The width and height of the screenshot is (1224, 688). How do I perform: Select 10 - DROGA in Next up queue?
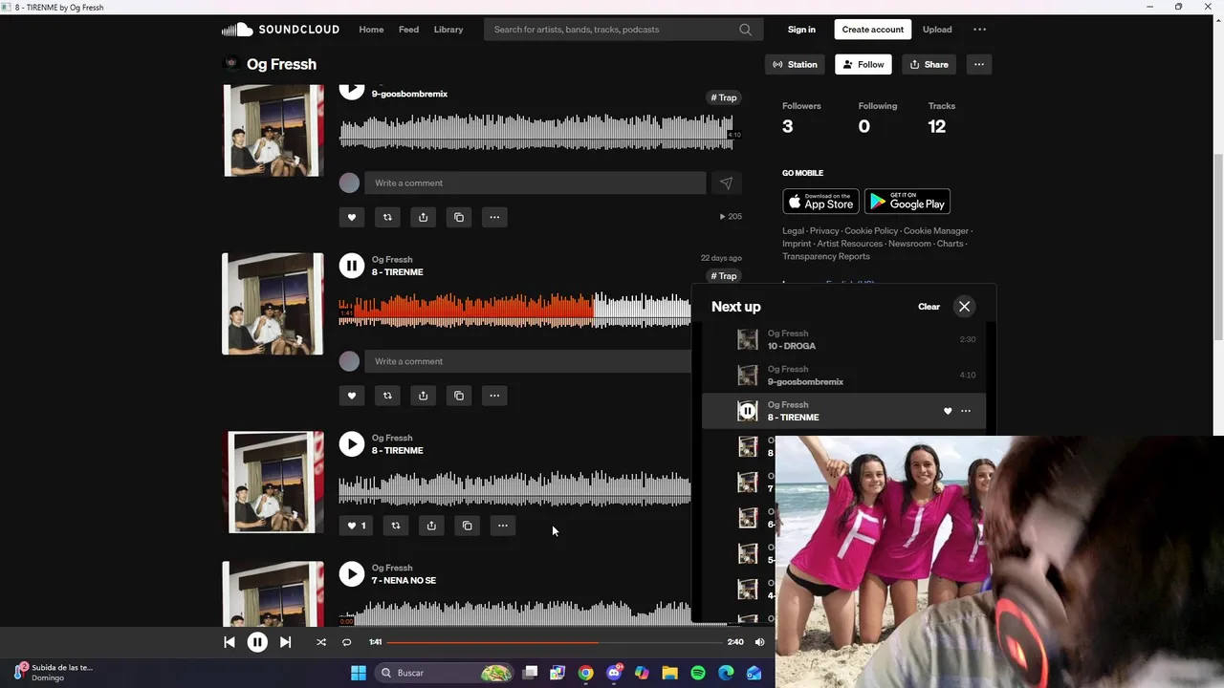coord(843,339)
